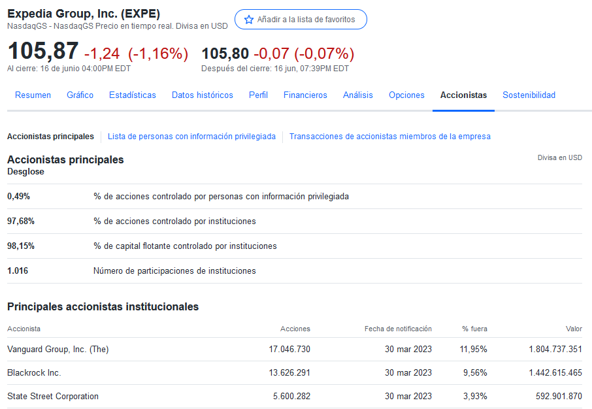Click the -1,24 (-1,16%) change value
592x409 pixels.
coord(136,54)
